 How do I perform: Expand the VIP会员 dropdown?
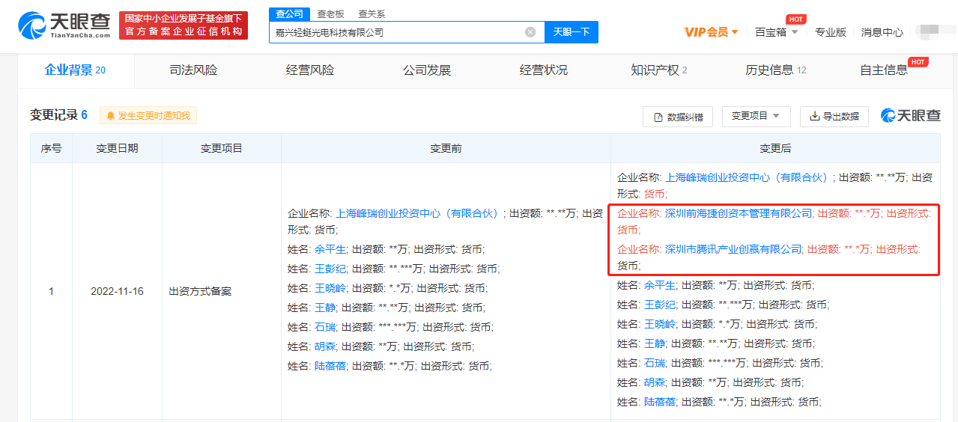pyautogui.click(x=712, y=32)
